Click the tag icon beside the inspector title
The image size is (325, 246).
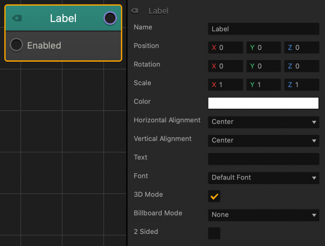click(x=135, y=10)
